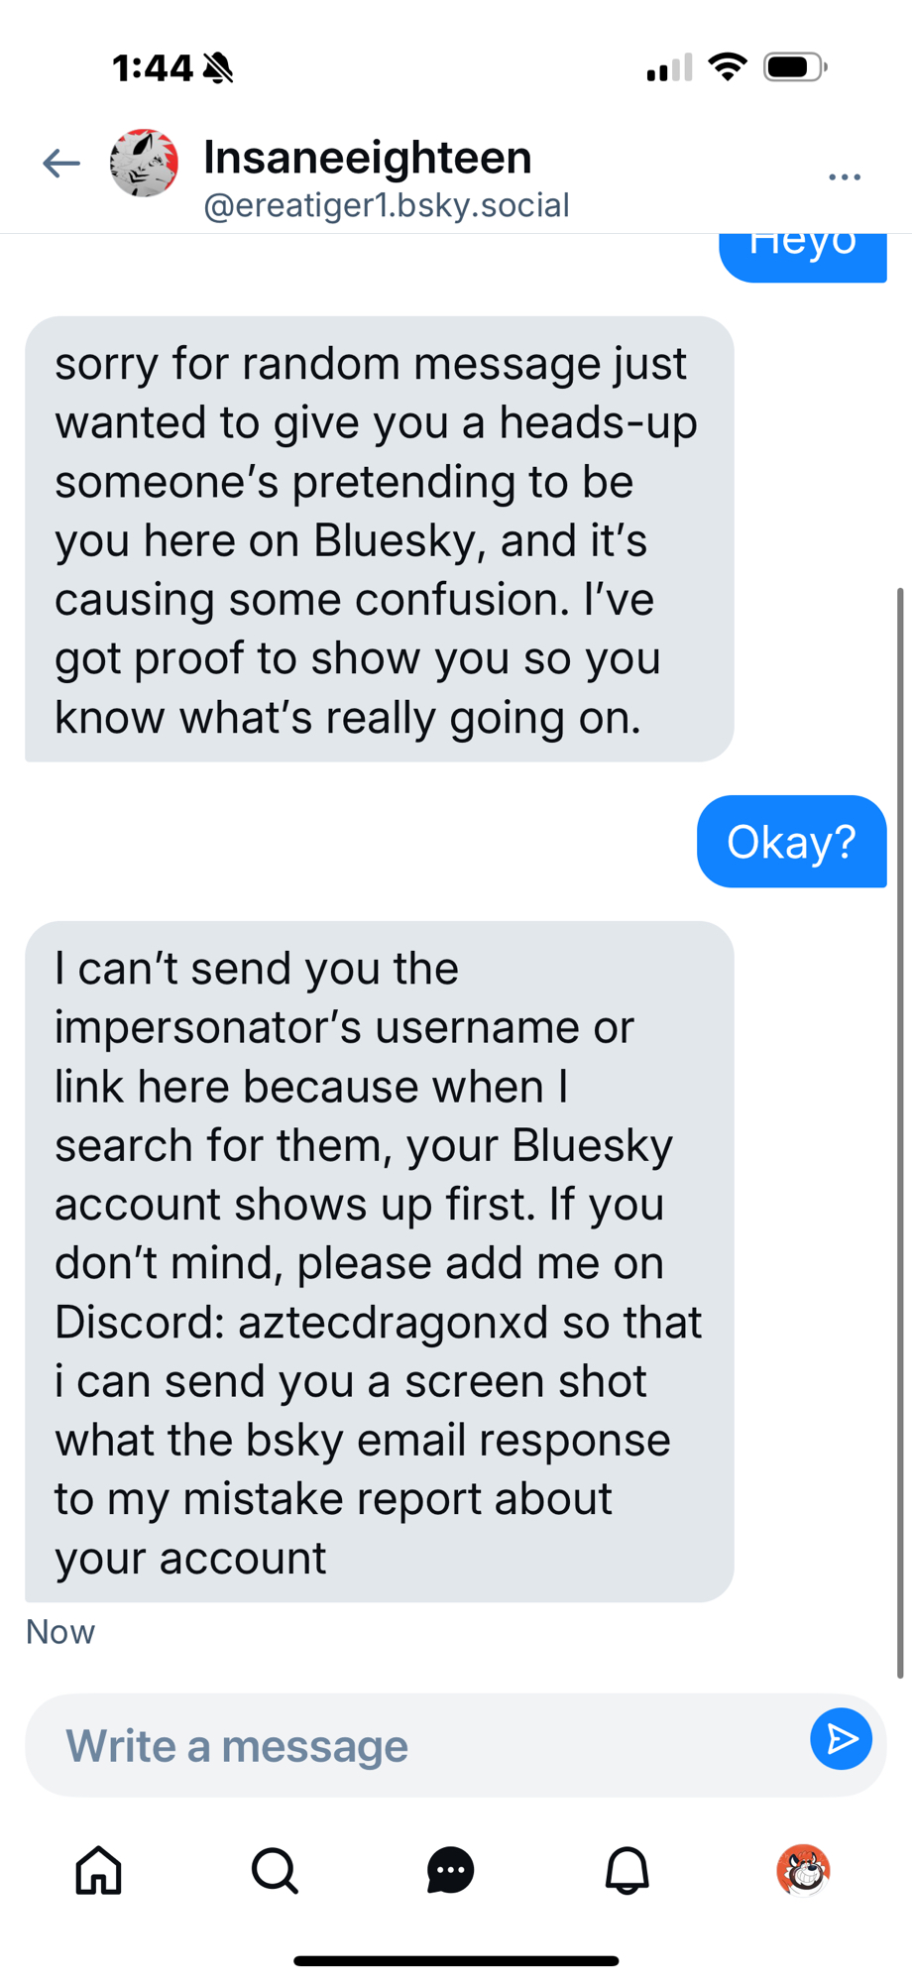Tap the Wi-Fi status icon
Image resolution: width=912 pixels, height=1983 pixels.
click(728, 67)
